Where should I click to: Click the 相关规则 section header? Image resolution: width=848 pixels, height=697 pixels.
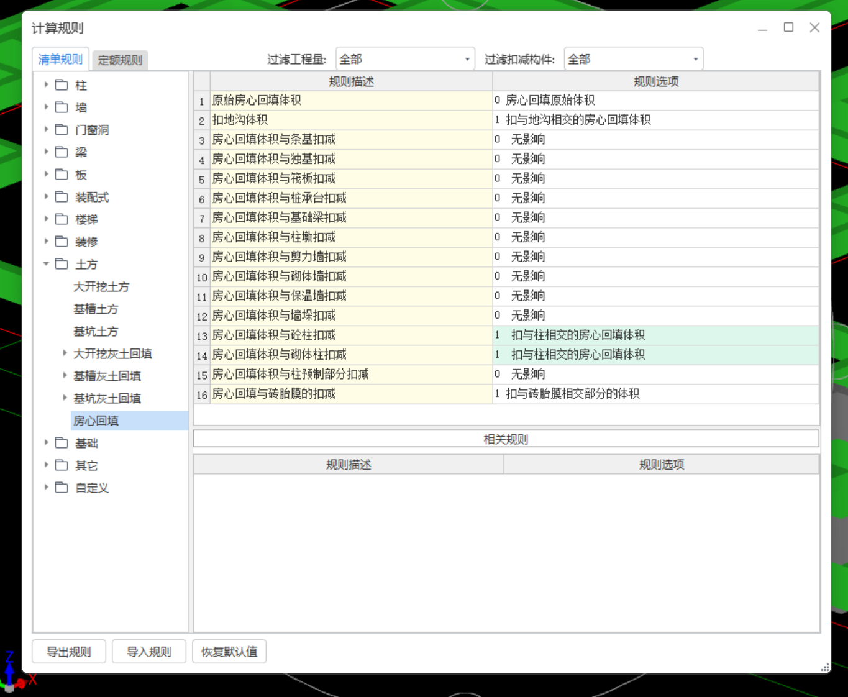506,439
